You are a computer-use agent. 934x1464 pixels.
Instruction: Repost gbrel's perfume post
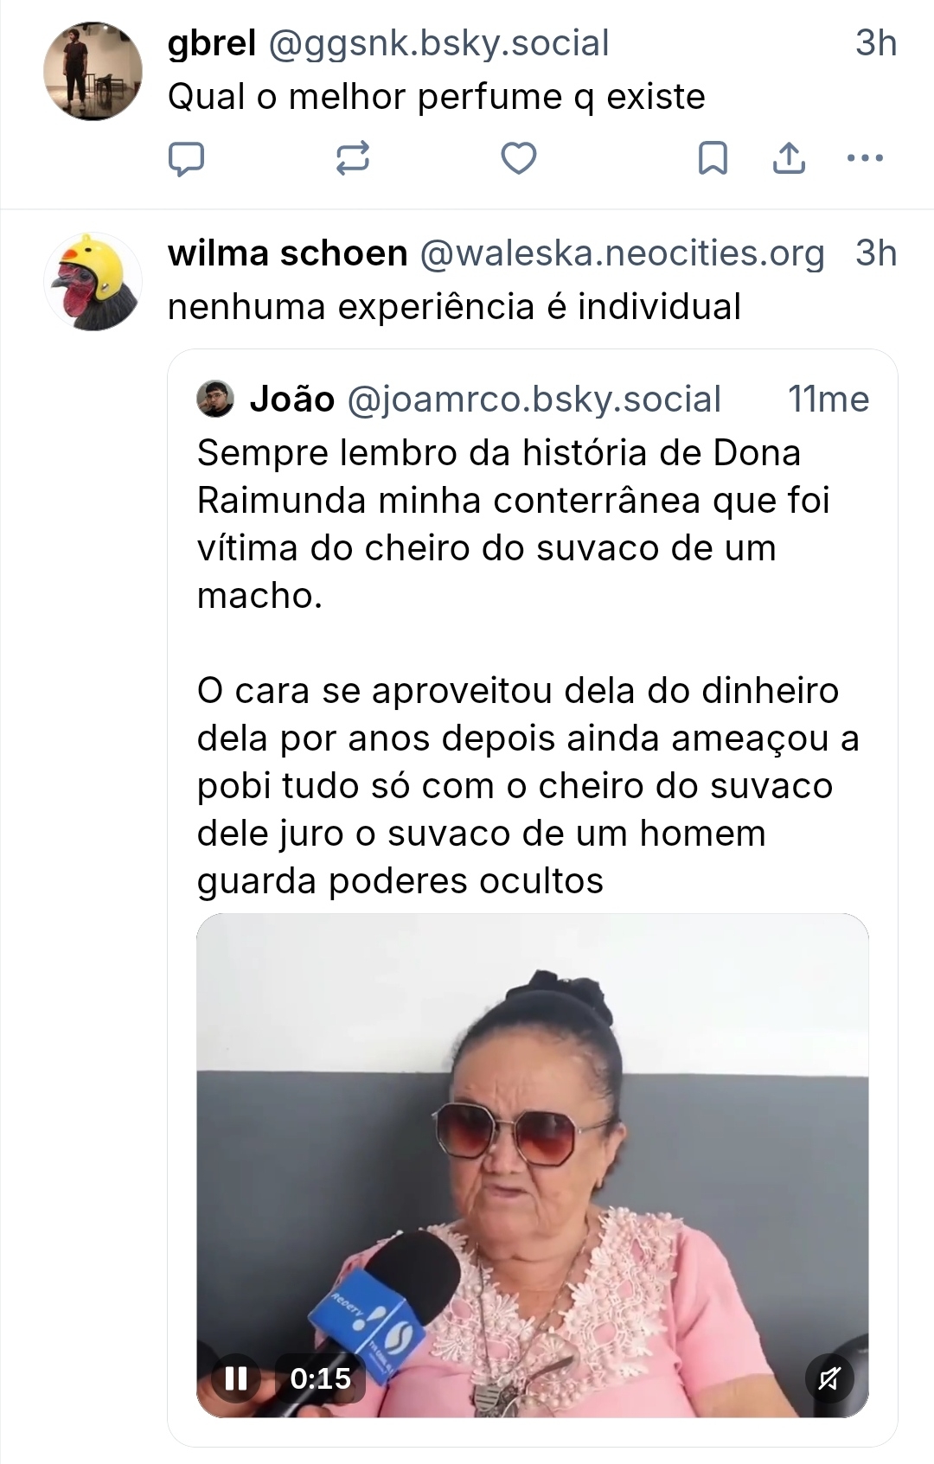[x=352, y=158]
